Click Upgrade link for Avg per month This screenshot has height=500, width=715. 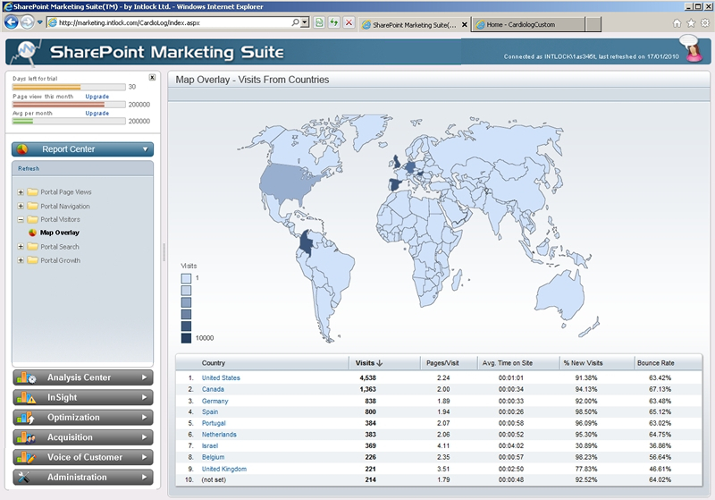97,113
